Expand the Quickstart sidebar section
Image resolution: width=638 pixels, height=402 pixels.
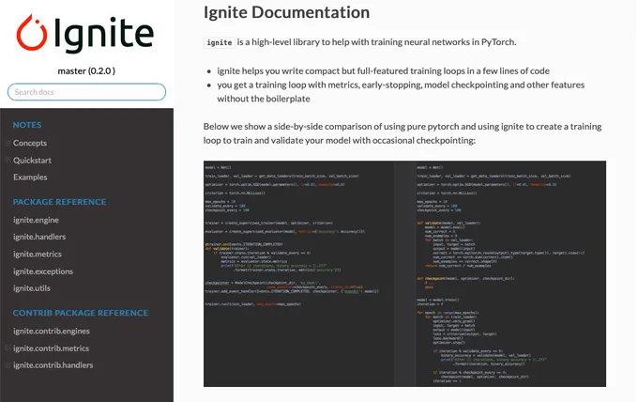[8, 160]
